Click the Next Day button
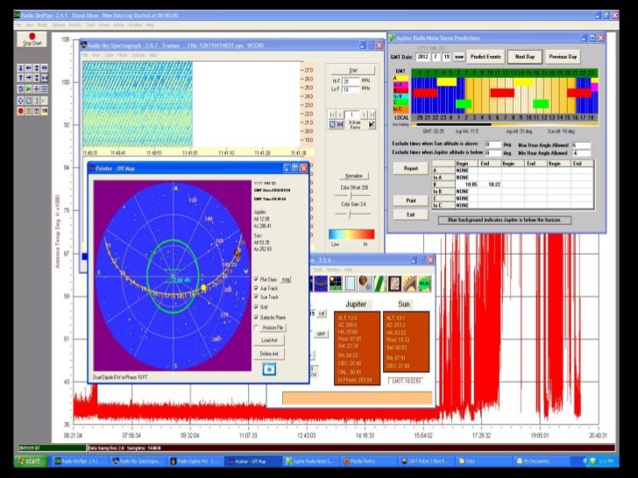The width and height of the screenshot is (638, 478). point(524,57)
